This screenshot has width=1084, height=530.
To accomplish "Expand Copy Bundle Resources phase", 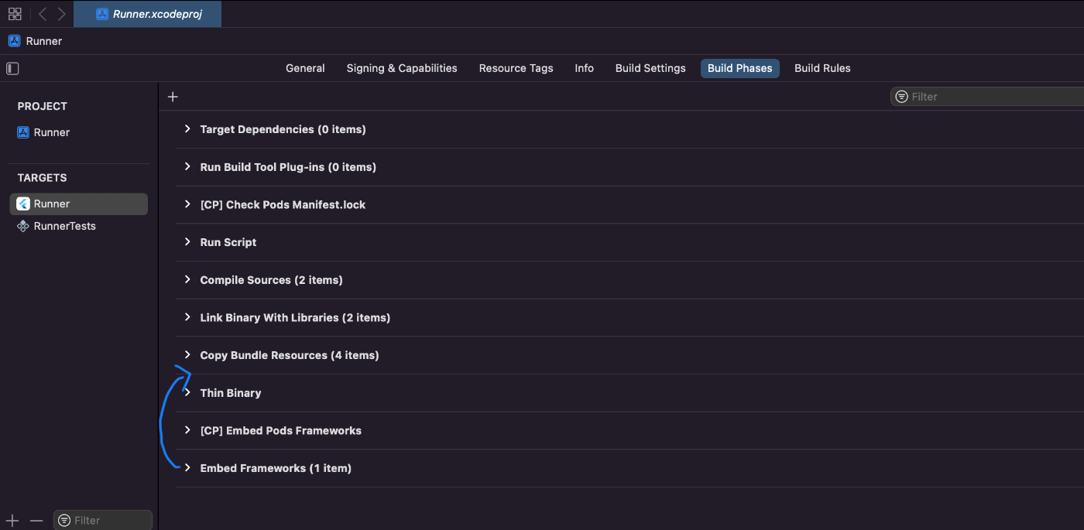I will click(187, 355).
